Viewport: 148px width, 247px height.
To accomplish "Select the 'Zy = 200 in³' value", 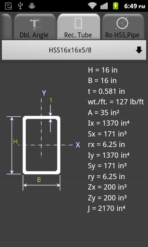I will pos(107,198).
